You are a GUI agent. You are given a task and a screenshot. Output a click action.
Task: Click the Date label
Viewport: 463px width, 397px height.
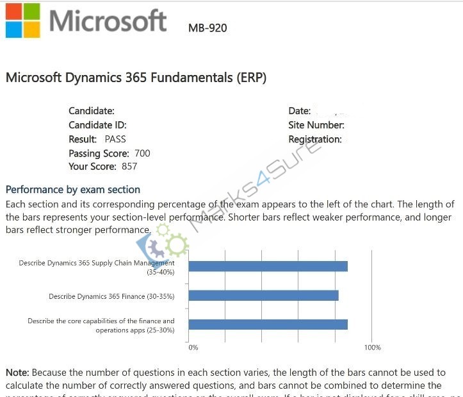300,111
